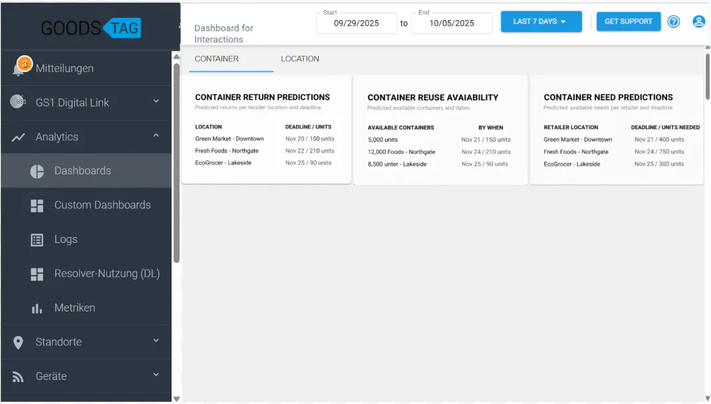Click the GS1 Digital Link icon
711x404 pixels.
18,102
